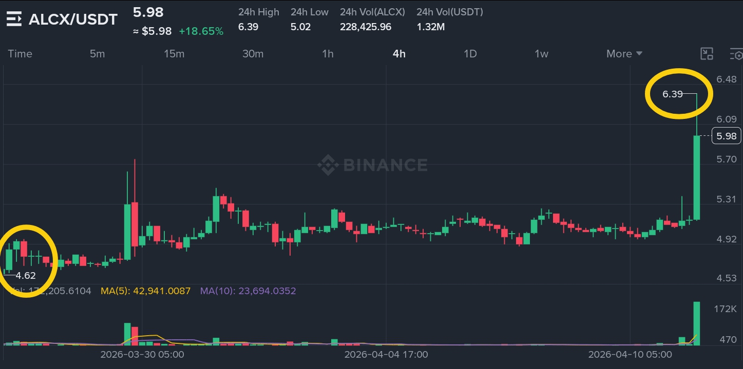Click the 2026-03-30 05:00 date label
Image resolution: width=743 pixels, height=369 pixels.
(x=142, y=355)
